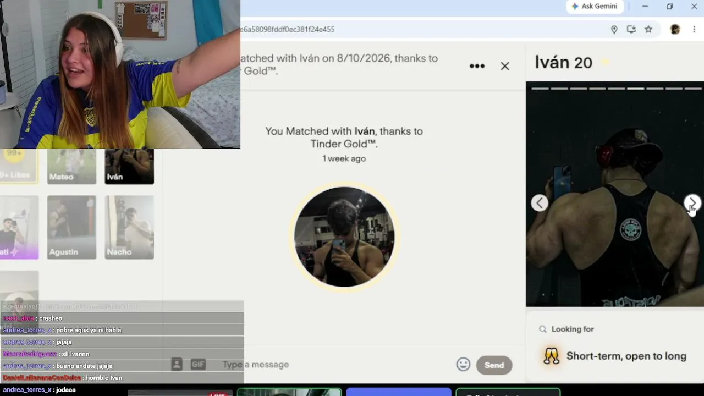
Task: Select the Agustin match card
Action: click(x=71, y=227)
